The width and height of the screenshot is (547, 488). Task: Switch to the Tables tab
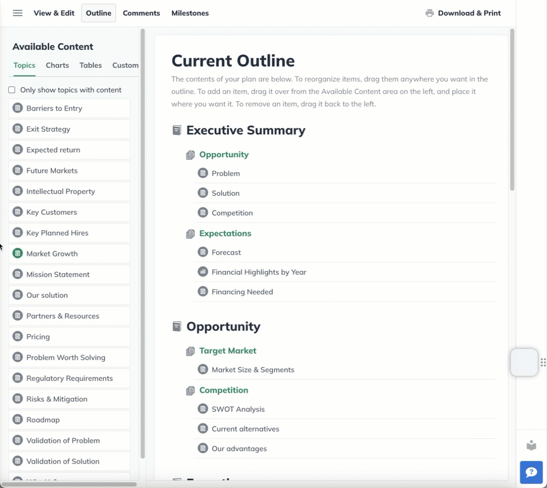click(91, 65)
